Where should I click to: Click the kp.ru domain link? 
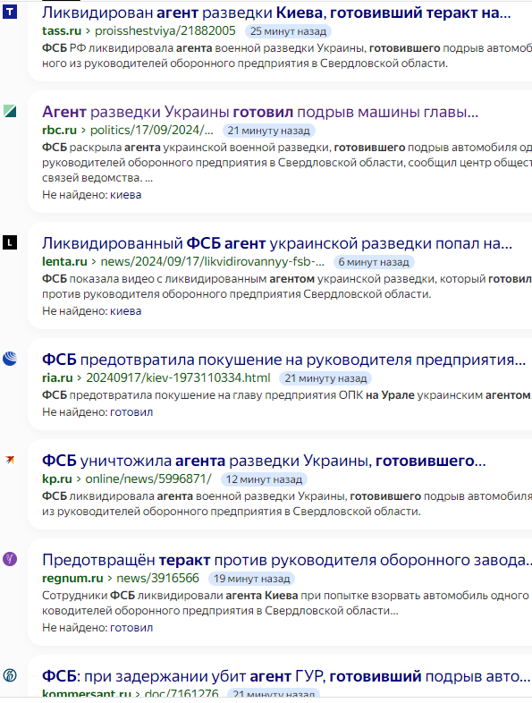coord(57,479)
